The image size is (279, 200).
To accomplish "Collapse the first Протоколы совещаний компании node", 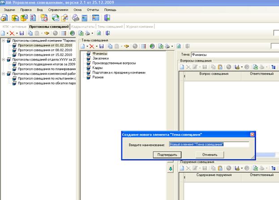I will tap(4, 40).
